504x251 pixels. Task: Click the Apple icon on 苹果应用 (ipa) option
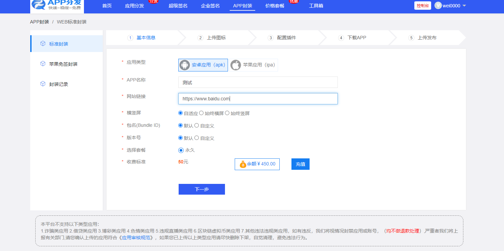click(x=236, y=65)
